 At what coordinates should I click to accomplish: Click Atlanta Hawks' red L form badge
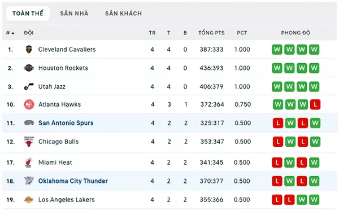[x=315, y=104]
